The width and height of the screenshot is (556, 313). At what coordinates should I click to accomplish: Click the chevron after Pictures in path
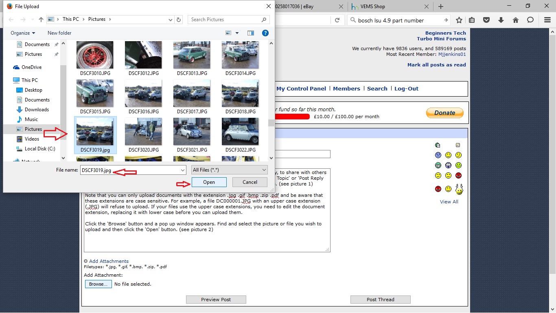click(x=110, y=20)
